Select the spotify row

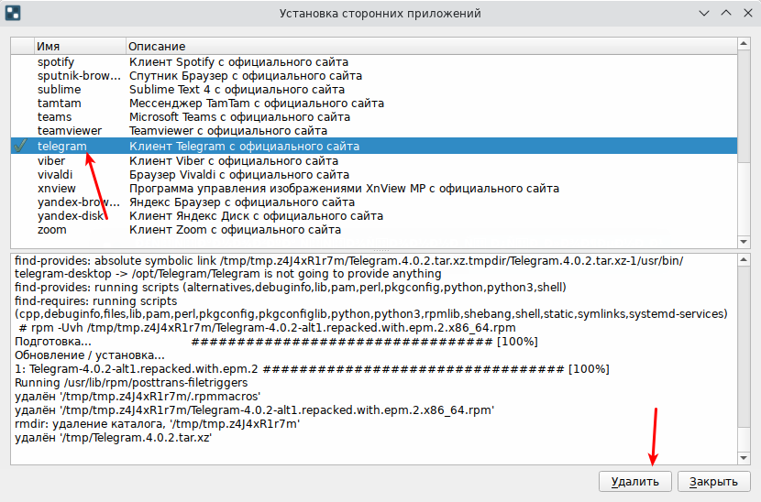(x=374, y=62)
